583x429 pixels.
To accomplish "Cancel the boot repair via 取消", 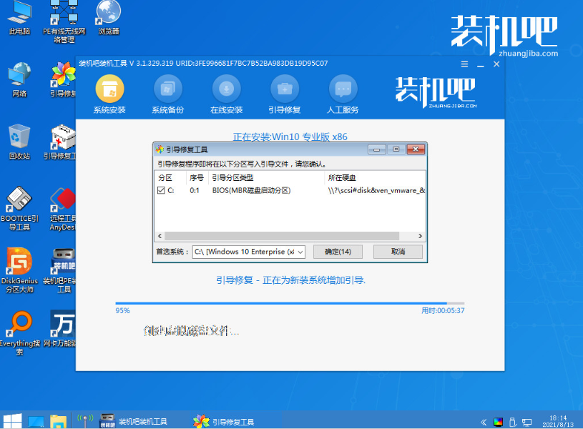I will pos(400,252).
